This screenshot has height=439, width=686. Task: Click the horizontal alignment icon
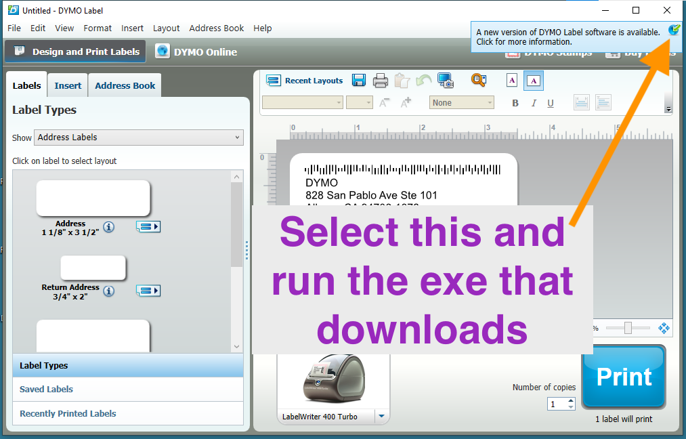click(x=582, y=103)
